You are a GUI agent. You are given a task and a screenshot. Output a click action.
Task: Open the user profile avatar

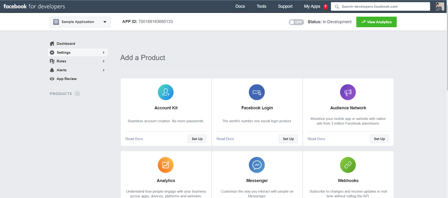[x=440, y=6]
